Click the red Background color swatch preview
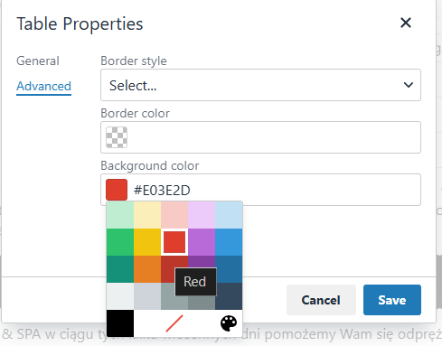 pyautogui.click(x=117, y=190)
